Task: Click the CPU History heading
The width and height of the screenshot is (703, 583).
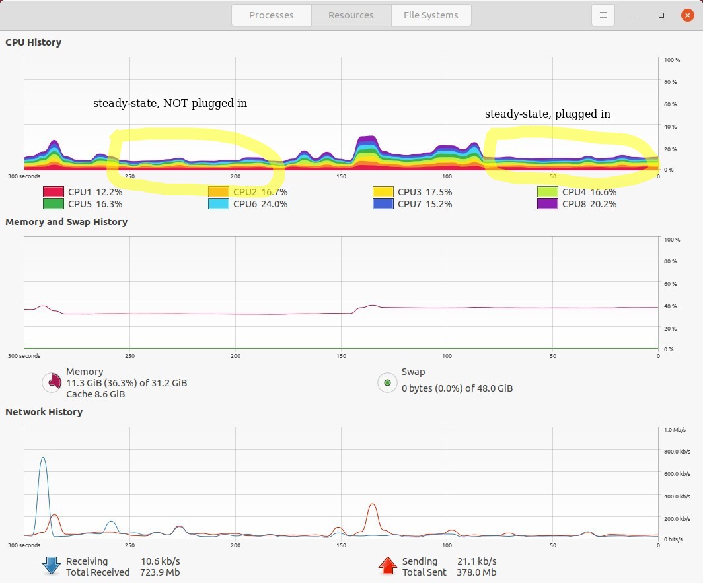Action: pyautogui.click(x=33, y=42)
